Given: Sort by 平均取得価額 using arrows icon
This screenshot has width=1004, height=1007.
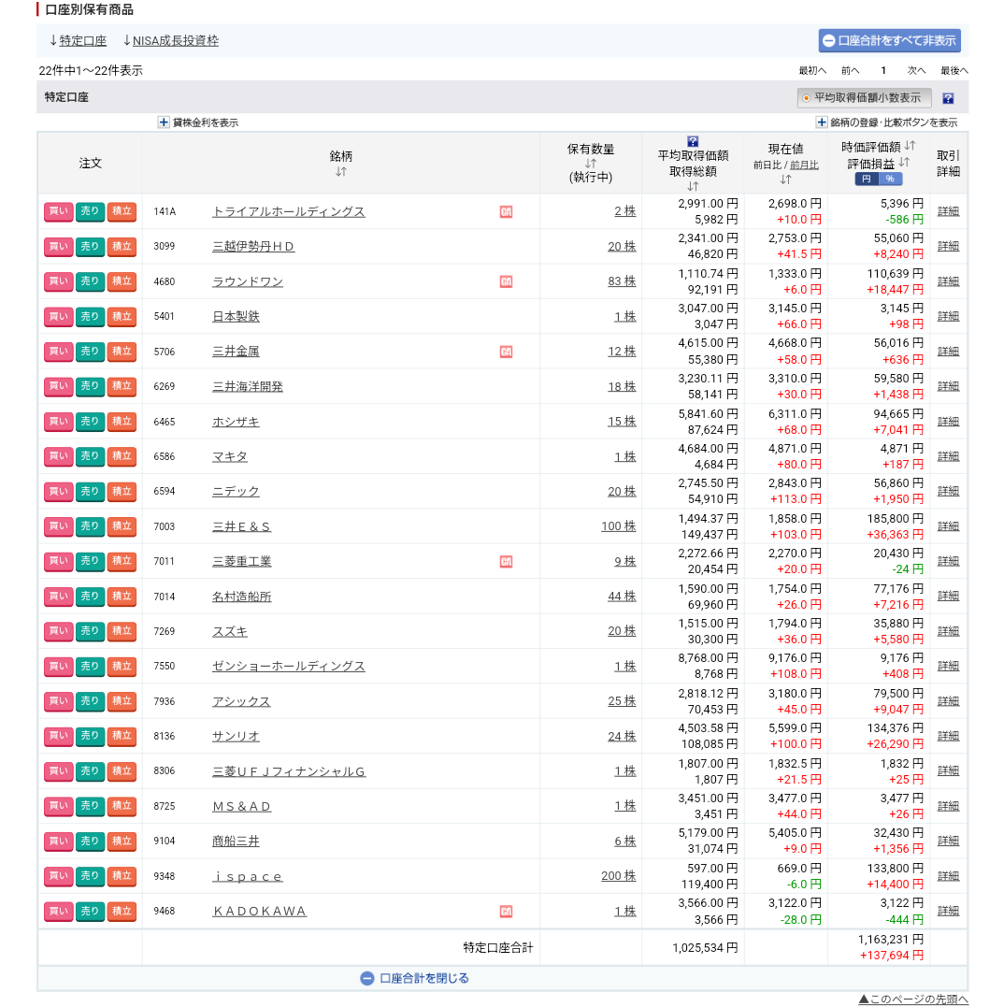Looking at the screenshot, I should click(x=693, y=187).
